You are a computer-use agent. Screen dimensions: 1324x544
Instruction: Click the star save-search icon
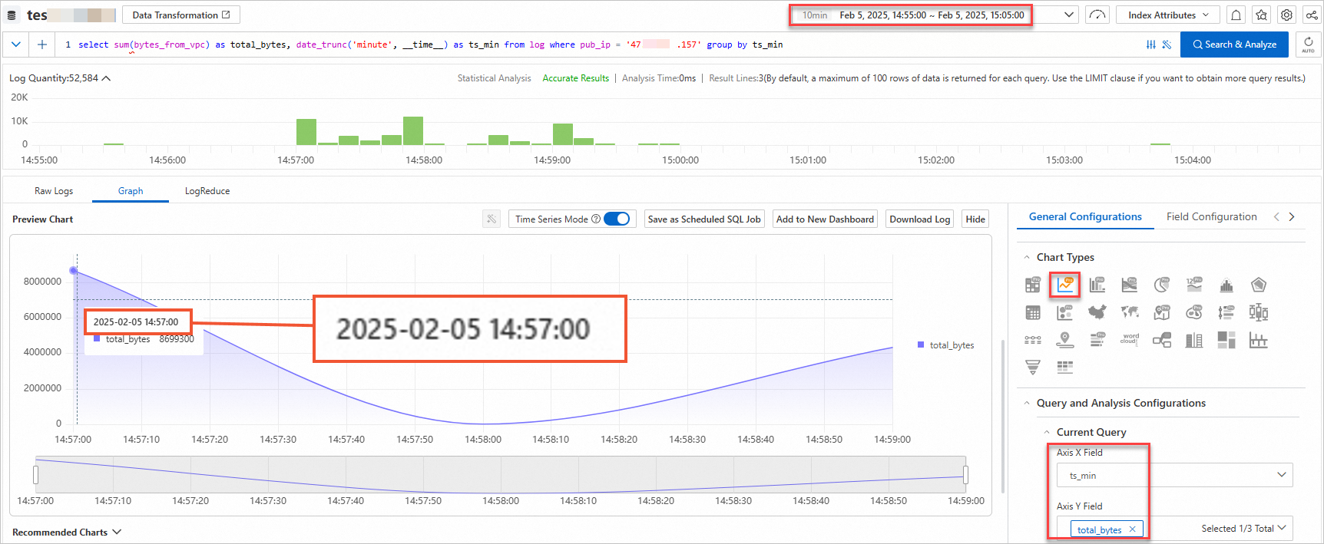1262,15
